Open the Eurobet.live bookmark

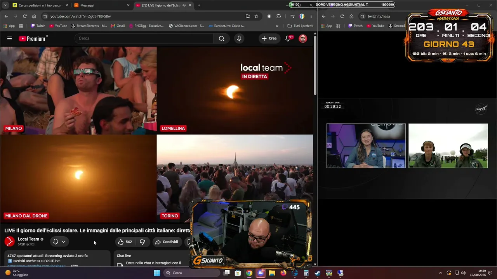point(226,26)
